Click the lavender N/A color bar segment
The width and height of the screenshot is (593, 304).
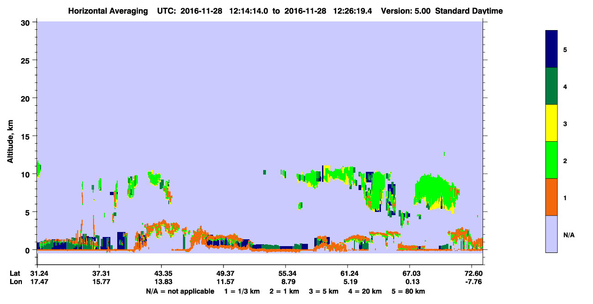pyautogui.click(x=551, y=234)
